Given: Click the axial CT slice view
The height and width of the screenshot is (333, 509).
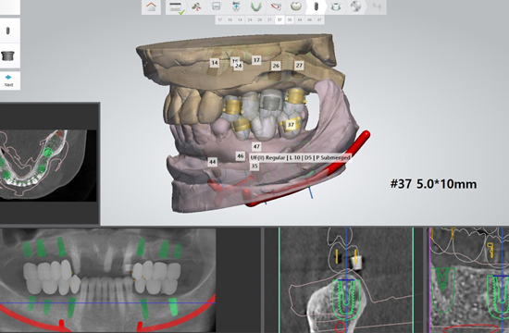Looking at the screenshot, I should pyautogui.click(x=48, y=166).
